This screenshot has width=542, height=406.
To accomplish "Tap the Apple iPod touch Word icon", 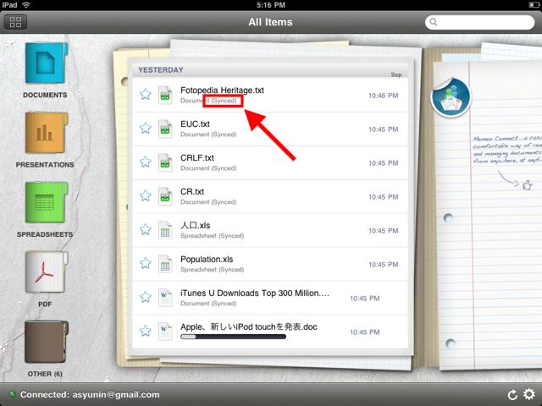I will tap(165, 332).
